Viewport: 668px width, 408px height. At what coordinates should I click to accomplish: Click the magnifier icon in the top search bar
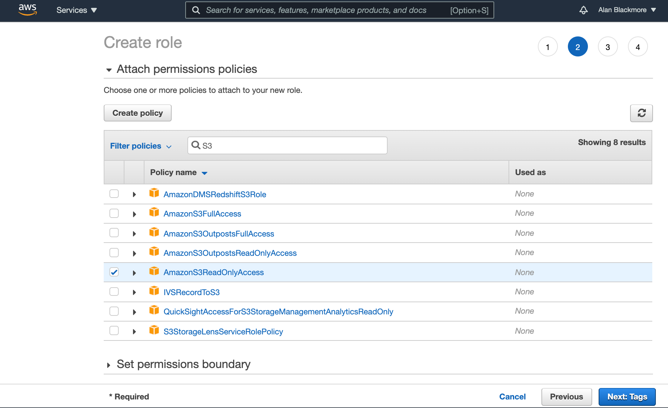(196, 10)
